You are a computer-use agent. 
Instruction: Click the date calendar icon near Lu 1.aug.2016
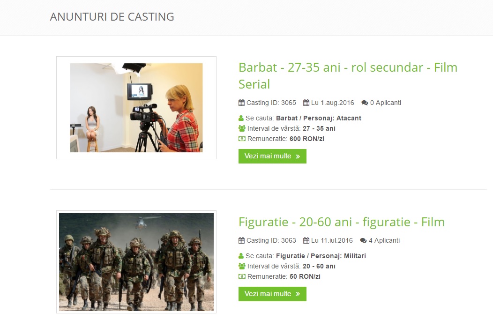(306, 103)
